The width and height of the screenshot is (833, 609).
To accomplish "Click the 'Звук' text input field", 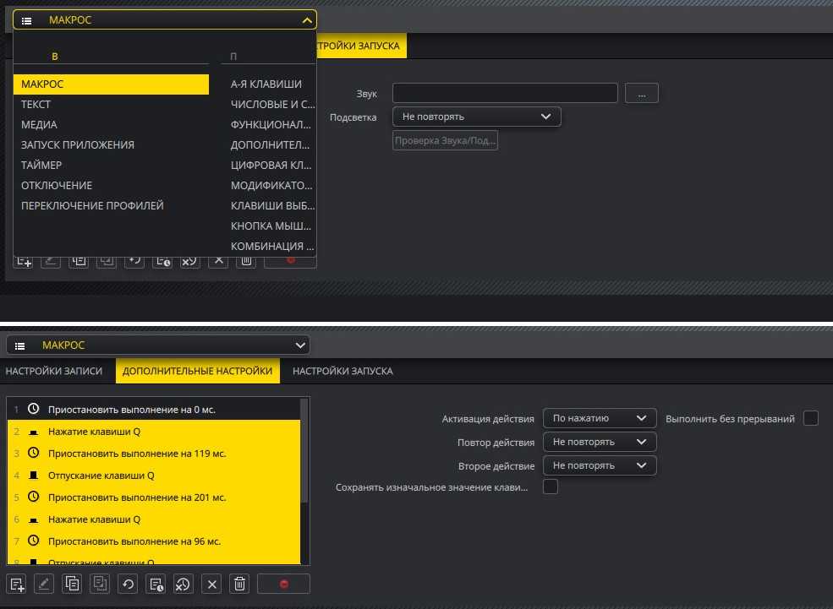I will [505, 93].
